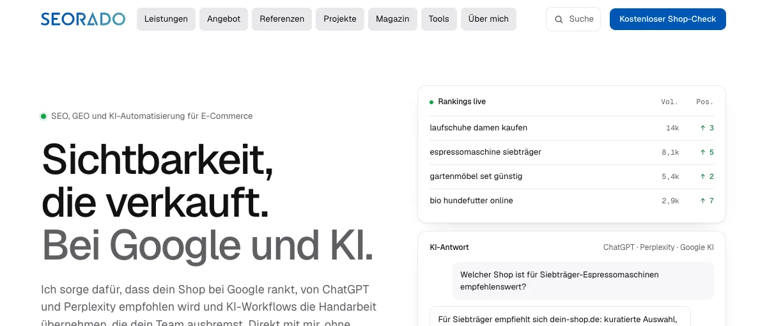Click the green dot beside SEO, GEO tagline

[43, 116]
